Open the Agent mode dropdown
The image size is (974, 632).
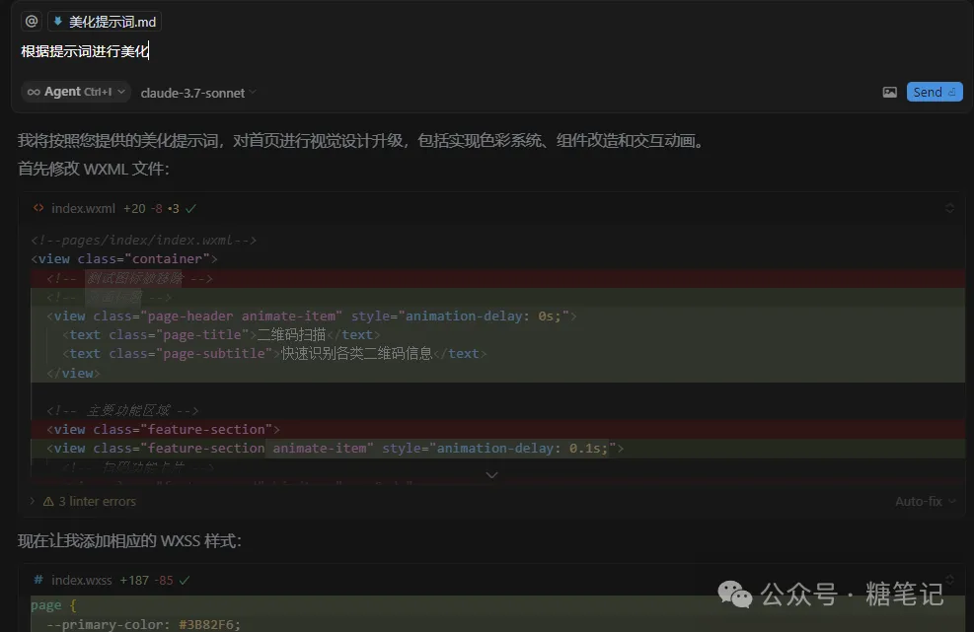pos(76,92)
